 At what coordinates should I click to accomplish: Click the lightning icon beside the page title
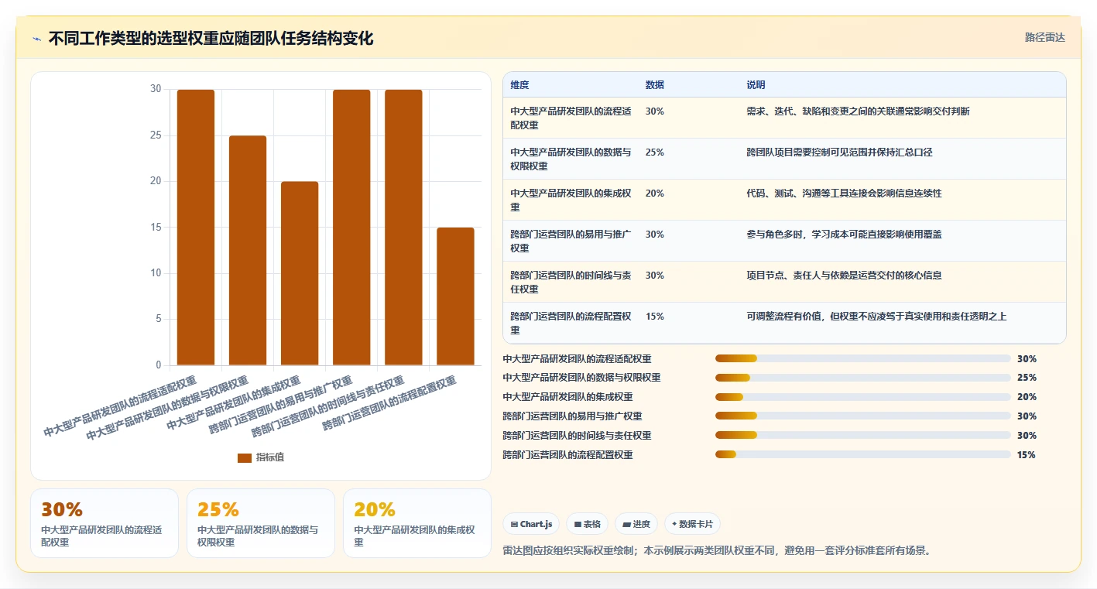pyautogui.click(x=36, y=39)
